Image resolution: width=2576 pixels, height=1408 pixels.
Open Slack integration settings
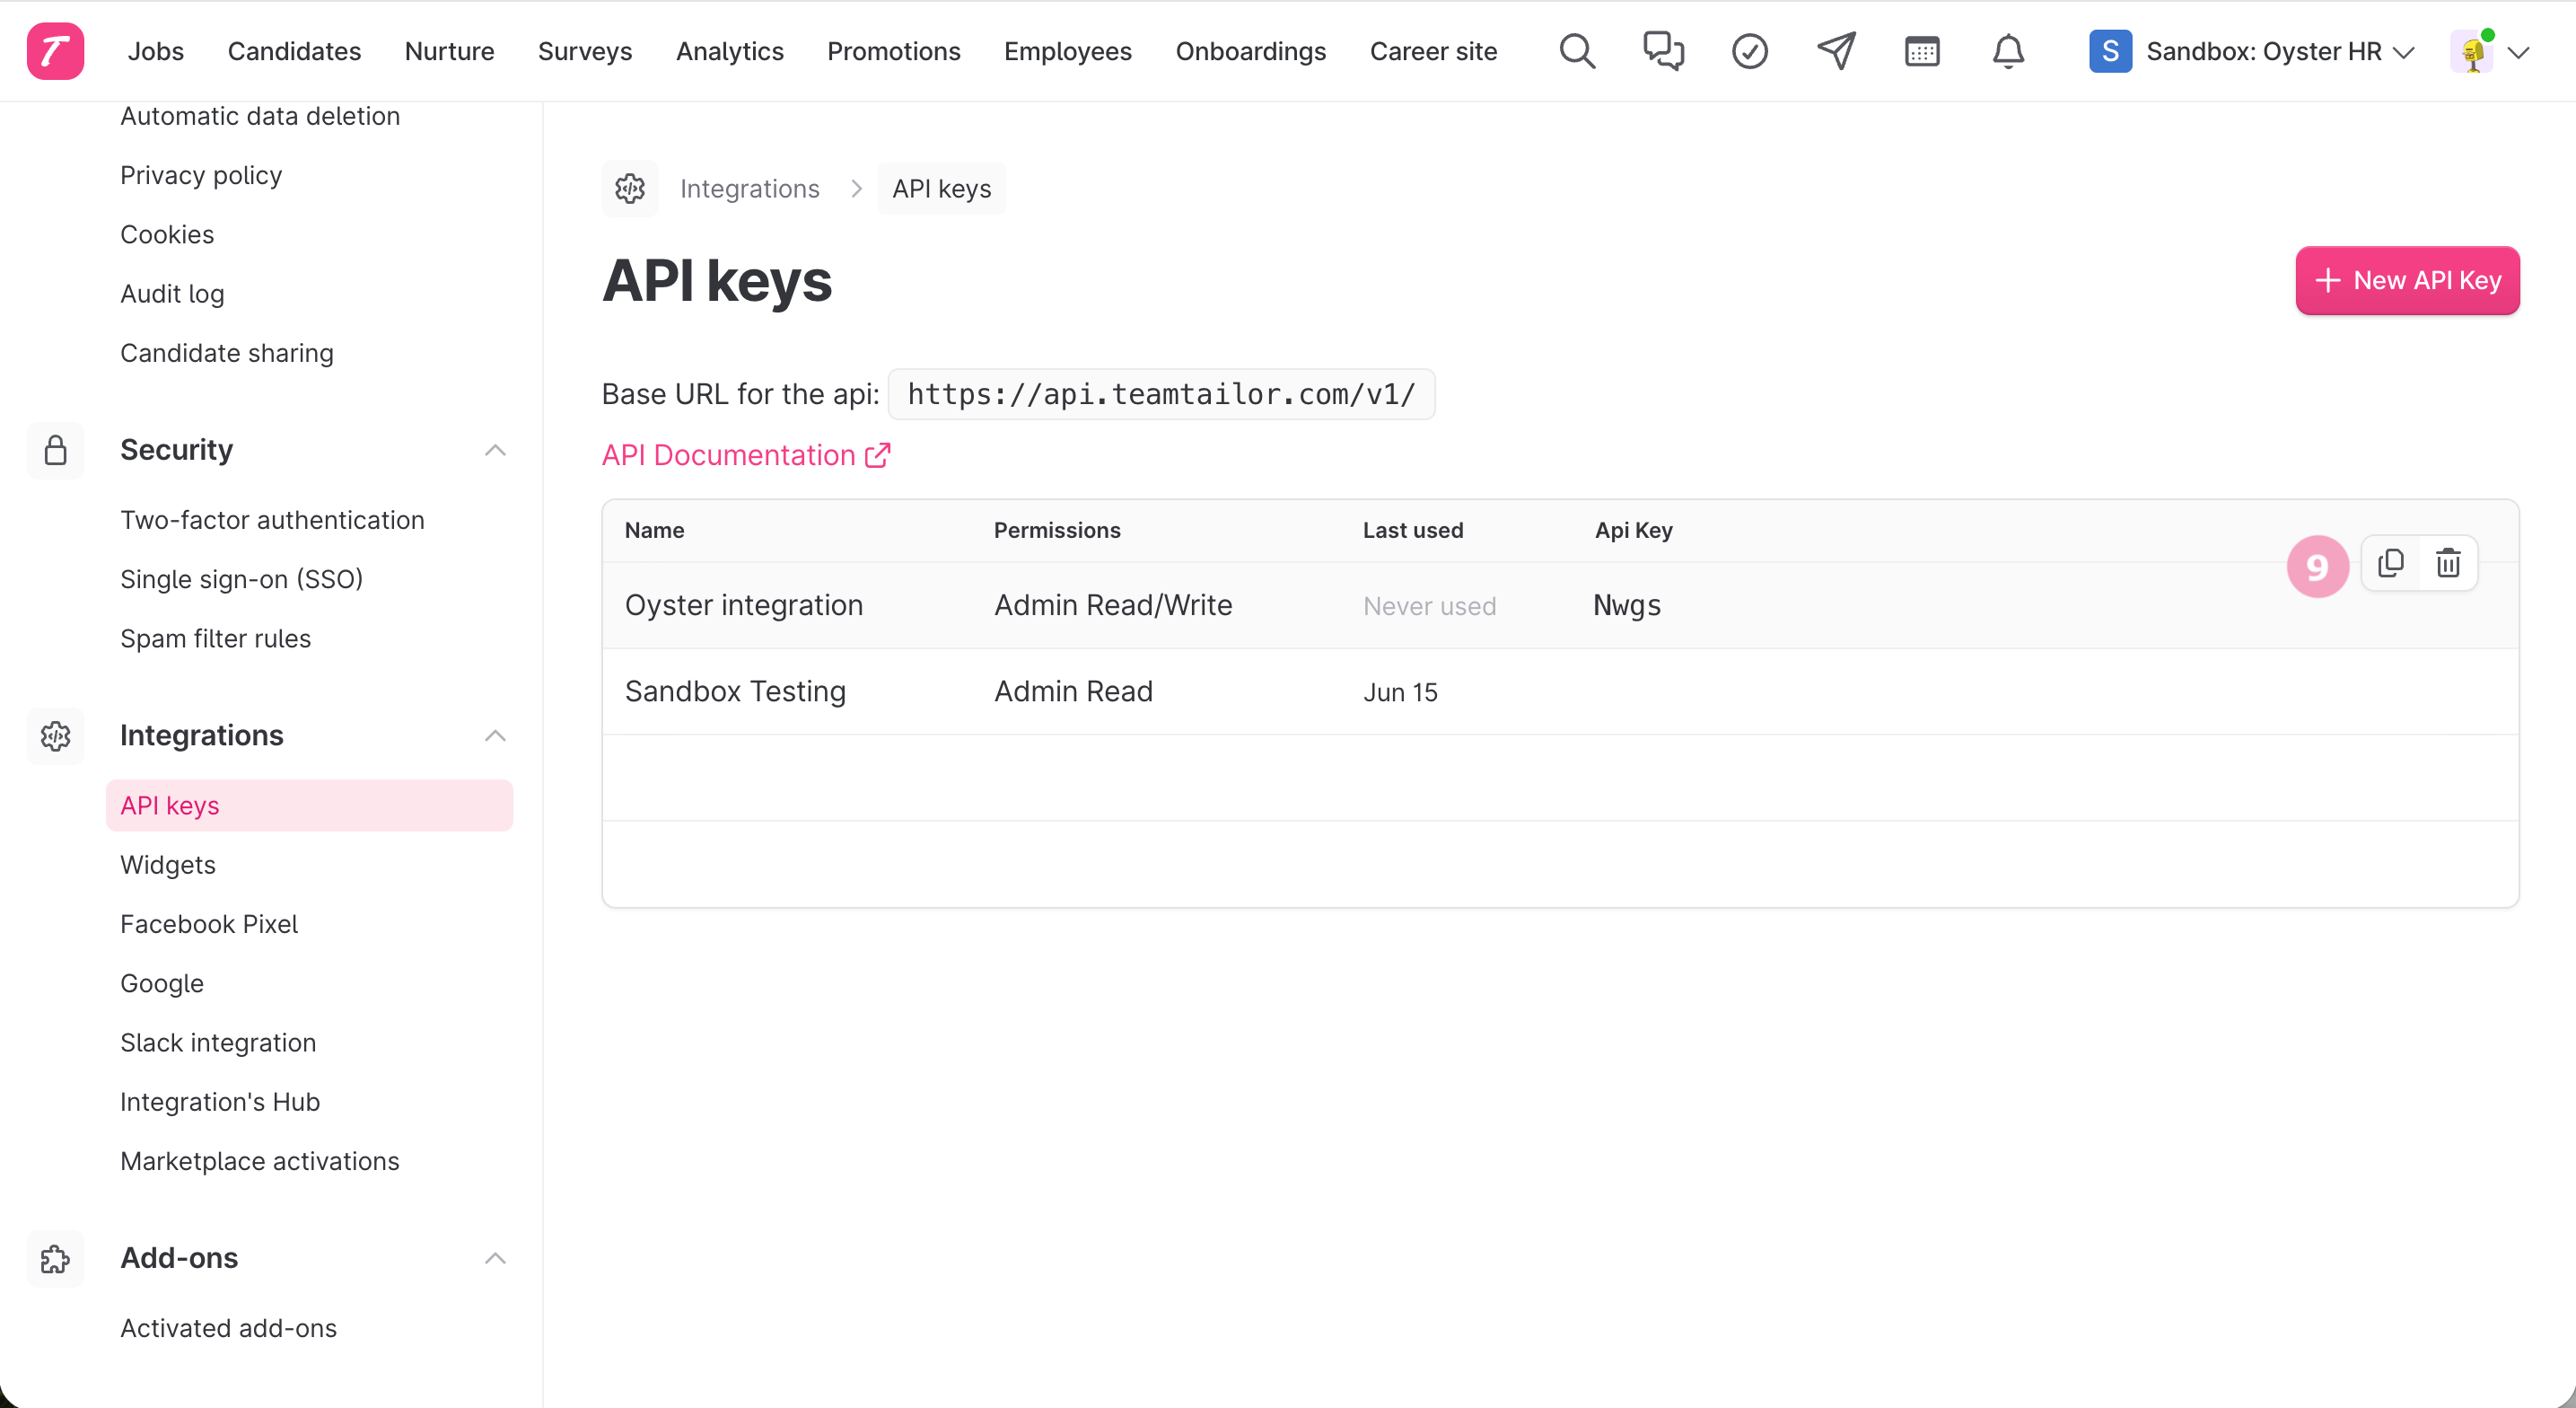218,1042
